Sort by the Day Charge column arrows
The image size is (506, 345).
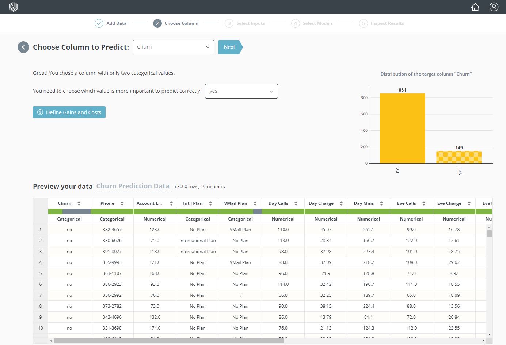[341, 203]
